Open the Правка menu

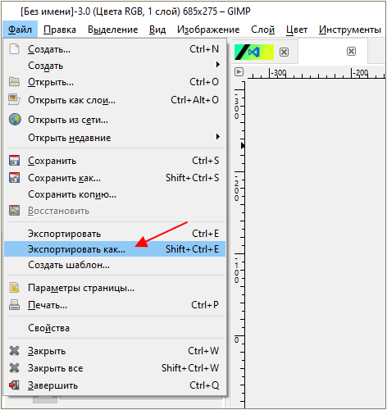[x=60, y=30]
